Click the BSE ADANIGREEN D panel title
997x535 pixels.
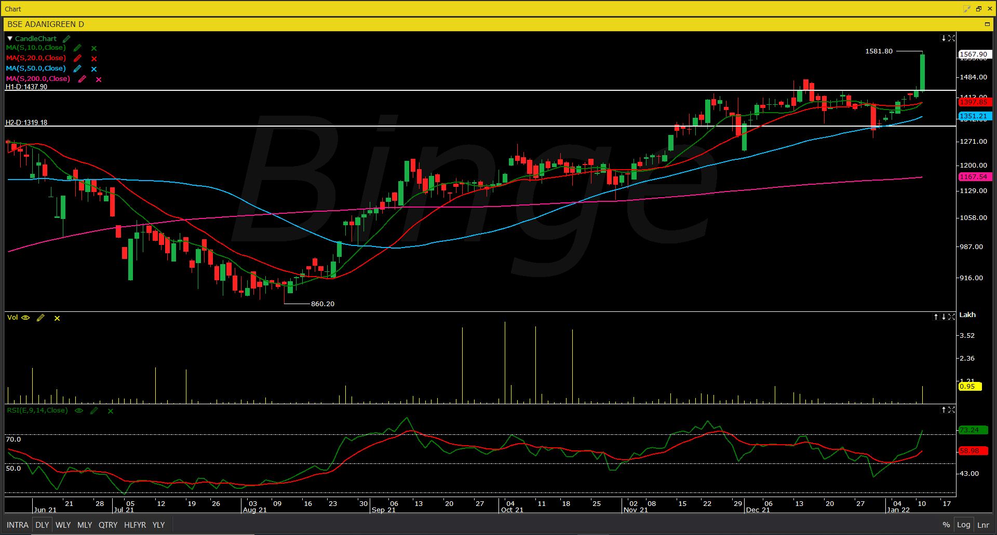[46, 24]
